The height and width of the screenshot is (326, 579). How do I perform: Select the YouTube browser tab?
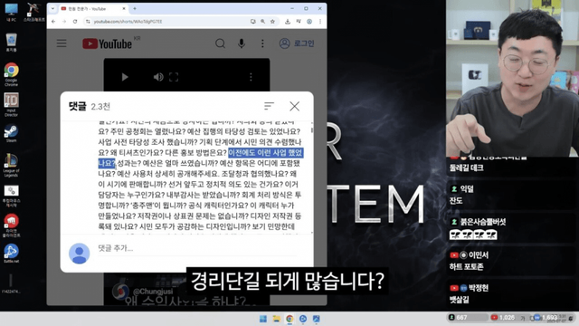click(93, 8)
